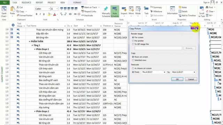Set task to Auto Schedule

[x=115, y=12]
